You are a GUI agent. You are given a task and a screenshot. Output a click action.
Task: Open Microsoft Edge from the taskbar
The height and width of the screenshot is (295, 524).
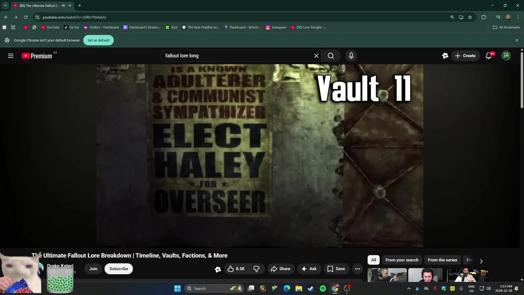pyautogui.click(x=287, y=288)
